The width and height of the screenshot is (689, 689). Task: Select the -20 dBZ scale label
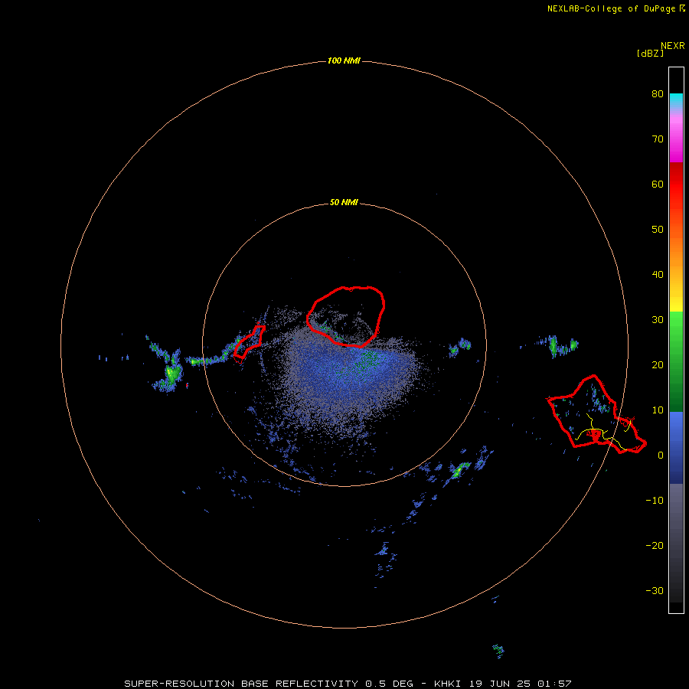pos(655,546)
